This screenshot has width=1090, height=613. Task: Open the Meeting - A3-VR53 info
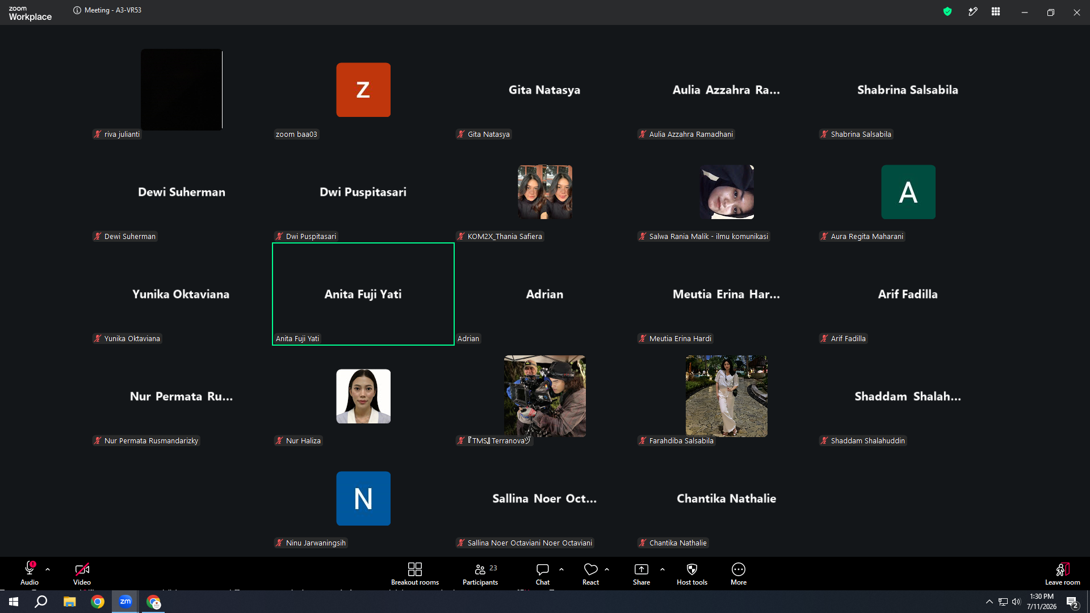point(107,10)
